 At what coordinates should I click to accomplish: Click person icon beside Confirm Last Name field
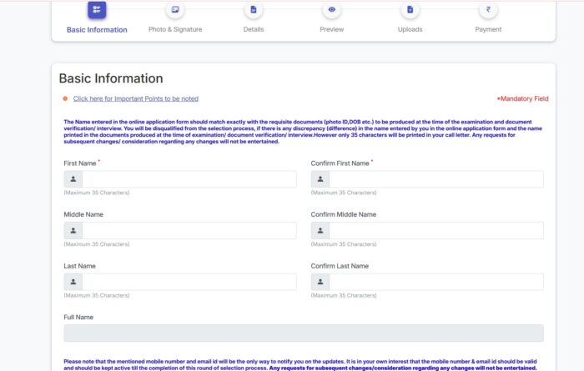point(320,282)
